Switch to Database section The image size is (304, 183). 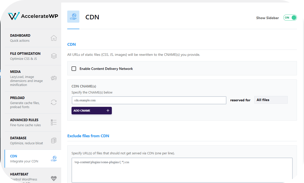tap(33, 141)
